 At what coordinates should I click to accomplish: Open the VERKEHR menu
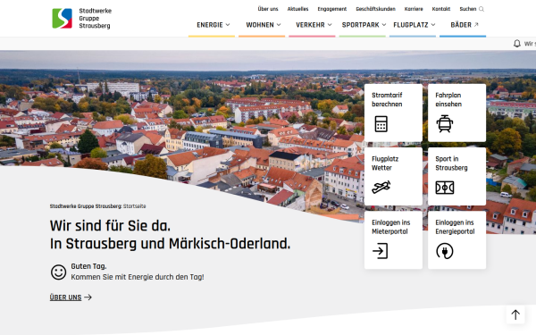[310, 25]
